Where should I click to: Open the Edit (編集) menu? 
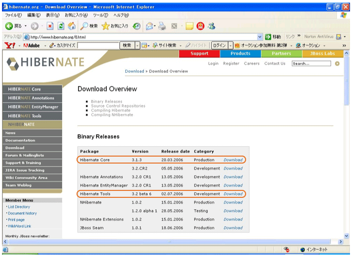pyautogui.click(x=34, y=15)
